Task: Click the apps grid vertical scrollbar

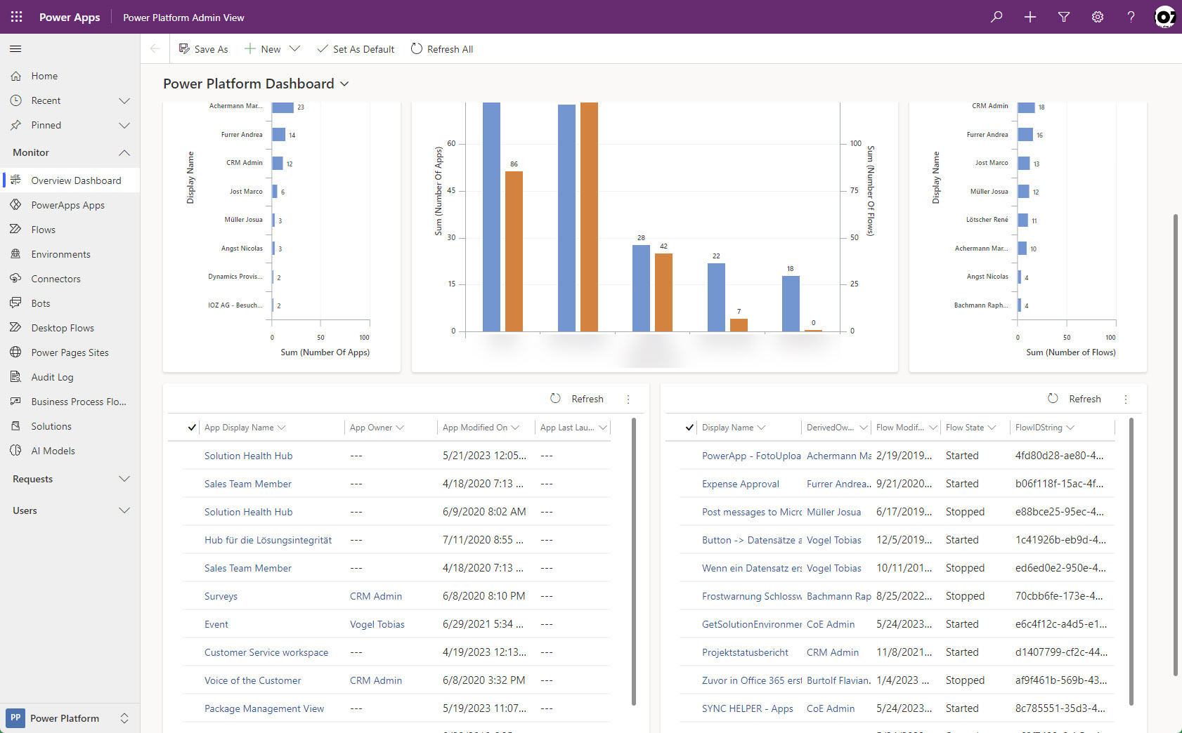Action: [634, 562]
